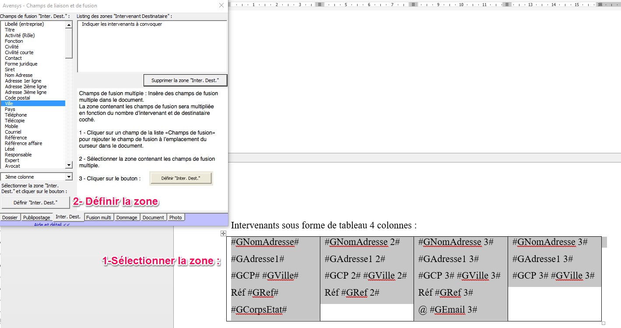621x328 pixels.
Task: Close the Champs de liaison dialog
Action: click(x=221, y=6)
